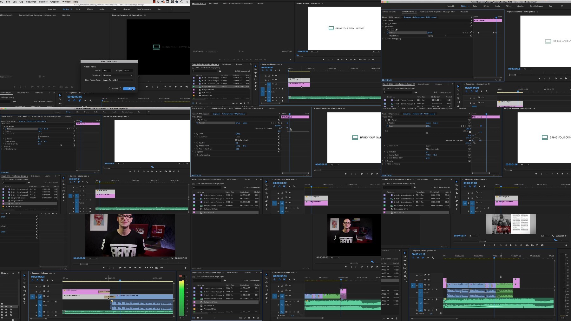Screen dimensions: 571x321
Task: Mute track A1 in the 00:00:06:02 timeline
Action: pyautogui.click(x=49, y=302)
